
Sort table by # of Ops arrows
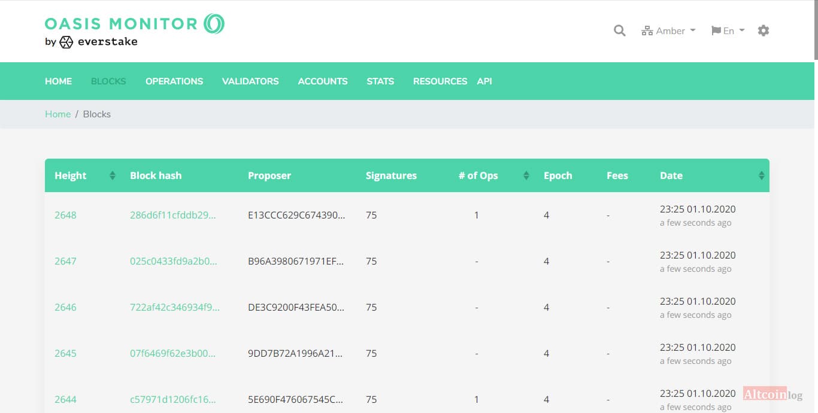pos(526,175)
